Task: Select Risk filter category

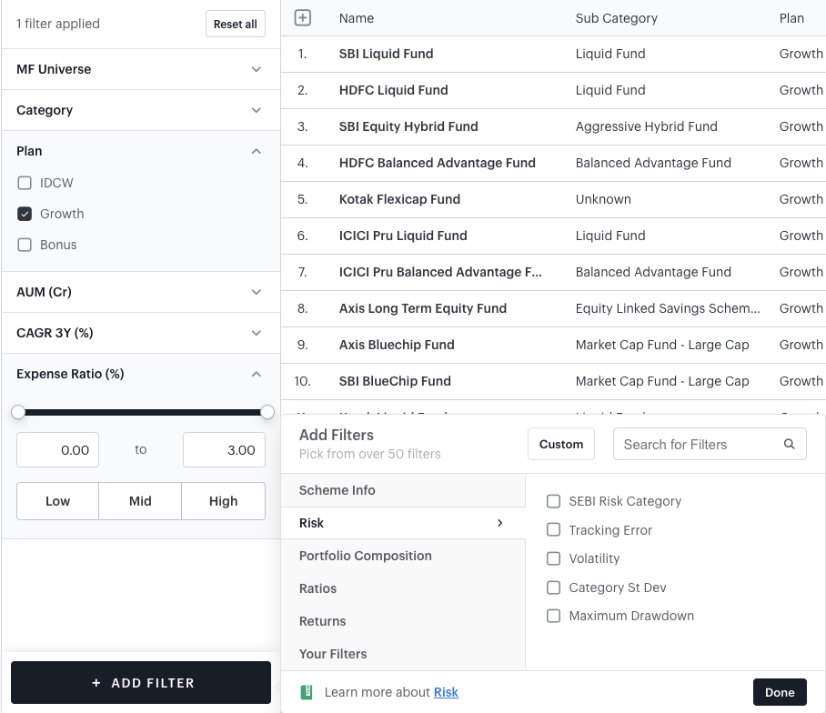Action: [403, 523]
